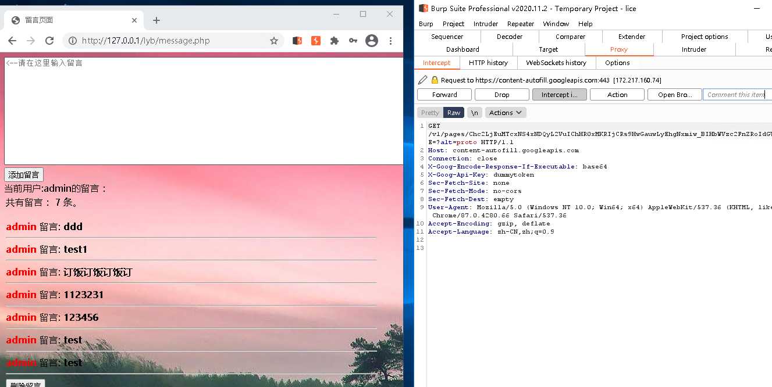This screenshot has width=772, height=387.
Task: Click the message 'admin 留言: 1123231'
Action: coord(55,295)
